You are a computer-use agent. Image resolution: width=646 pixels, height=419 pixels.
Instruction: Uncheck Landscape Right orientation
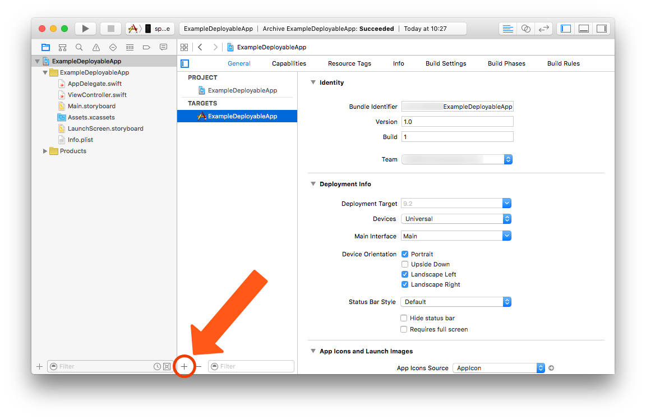click(x=404, y=284)
